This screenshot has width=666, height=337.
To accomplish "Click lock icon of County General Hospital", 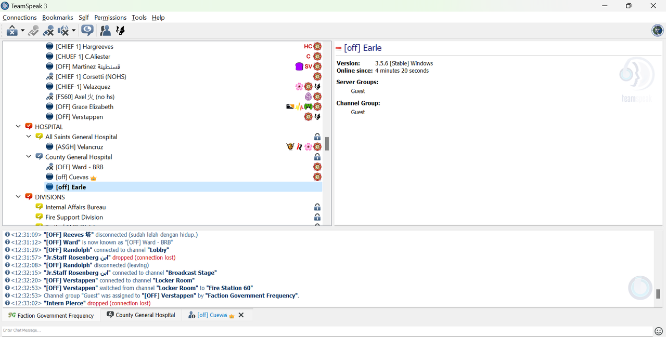I will [317, 157].
